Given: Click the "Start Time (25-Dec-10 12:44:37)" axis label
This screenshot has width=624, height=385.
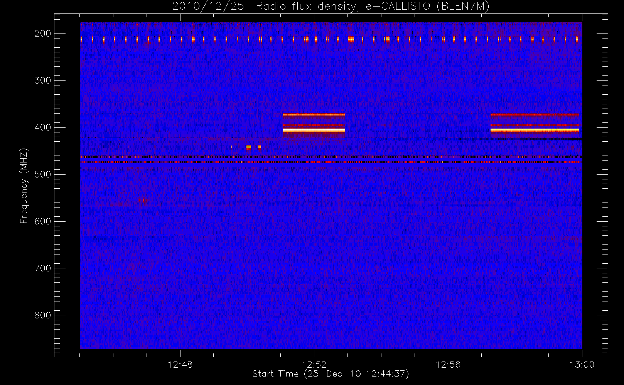Looking at the screenshot, I should point(331,374).
